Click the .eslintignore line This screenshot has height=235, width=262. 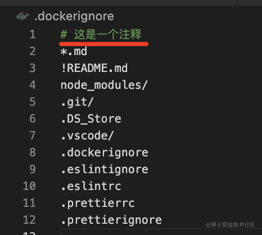pos(105,170)
